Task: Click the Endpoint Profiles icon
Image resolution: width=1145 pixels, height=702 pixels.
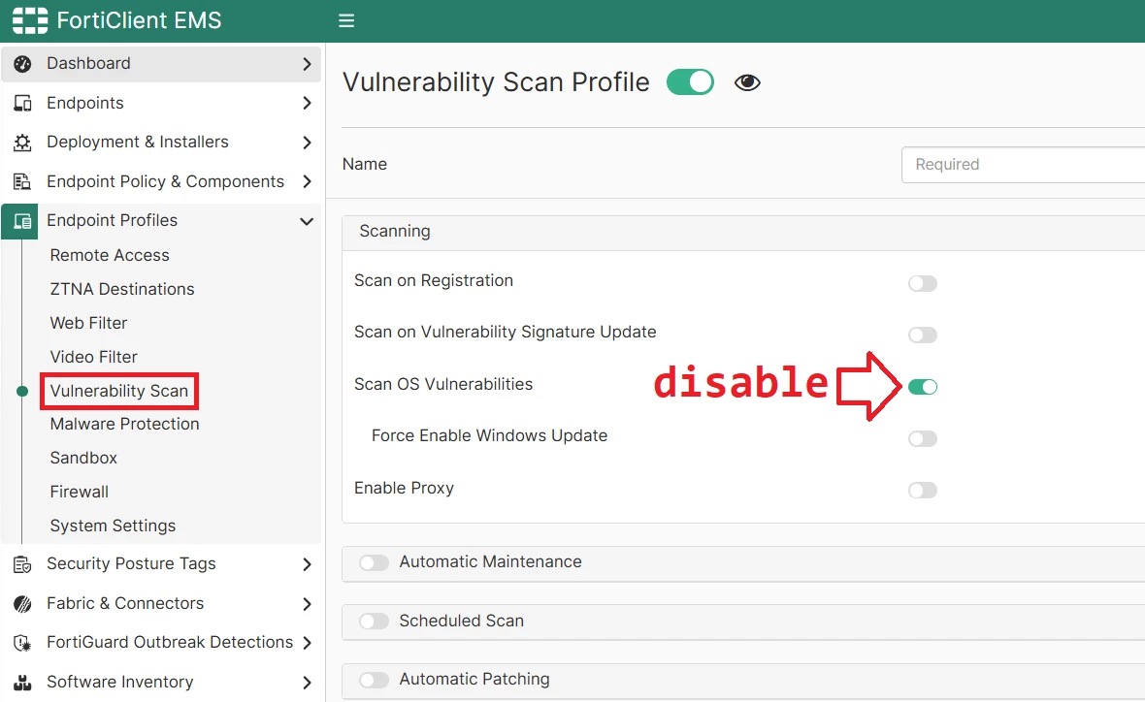Action: 22,220
